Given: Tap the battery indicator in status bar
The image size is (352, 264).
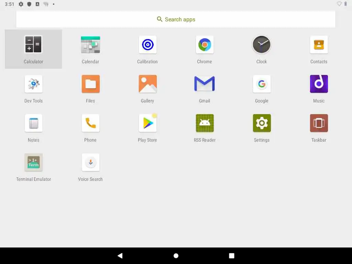Looking at the screenshot, I should tap(345, 4).
